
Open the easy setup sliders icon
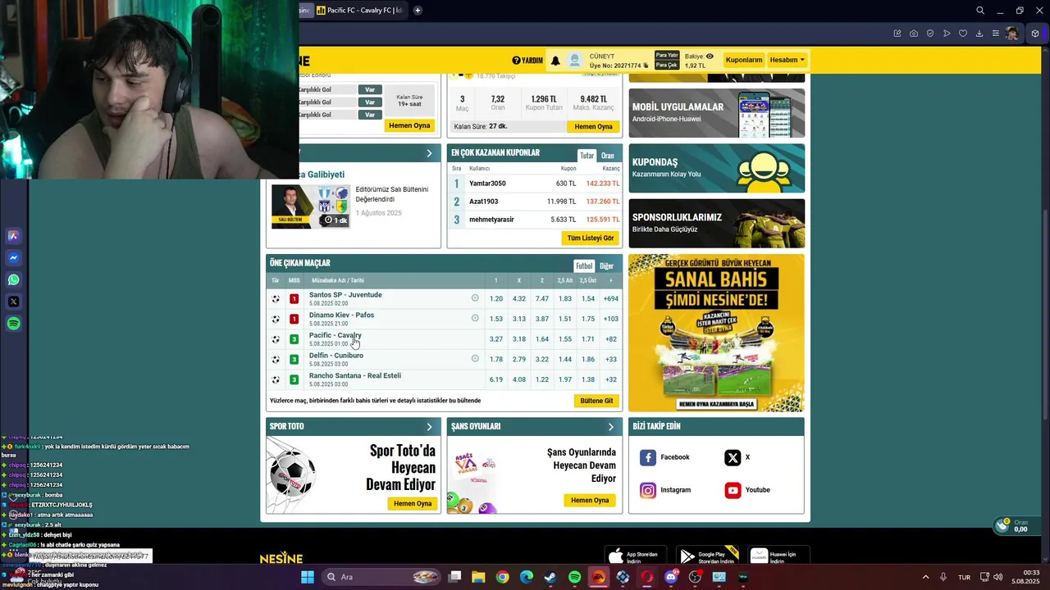(x=996, y=34)
